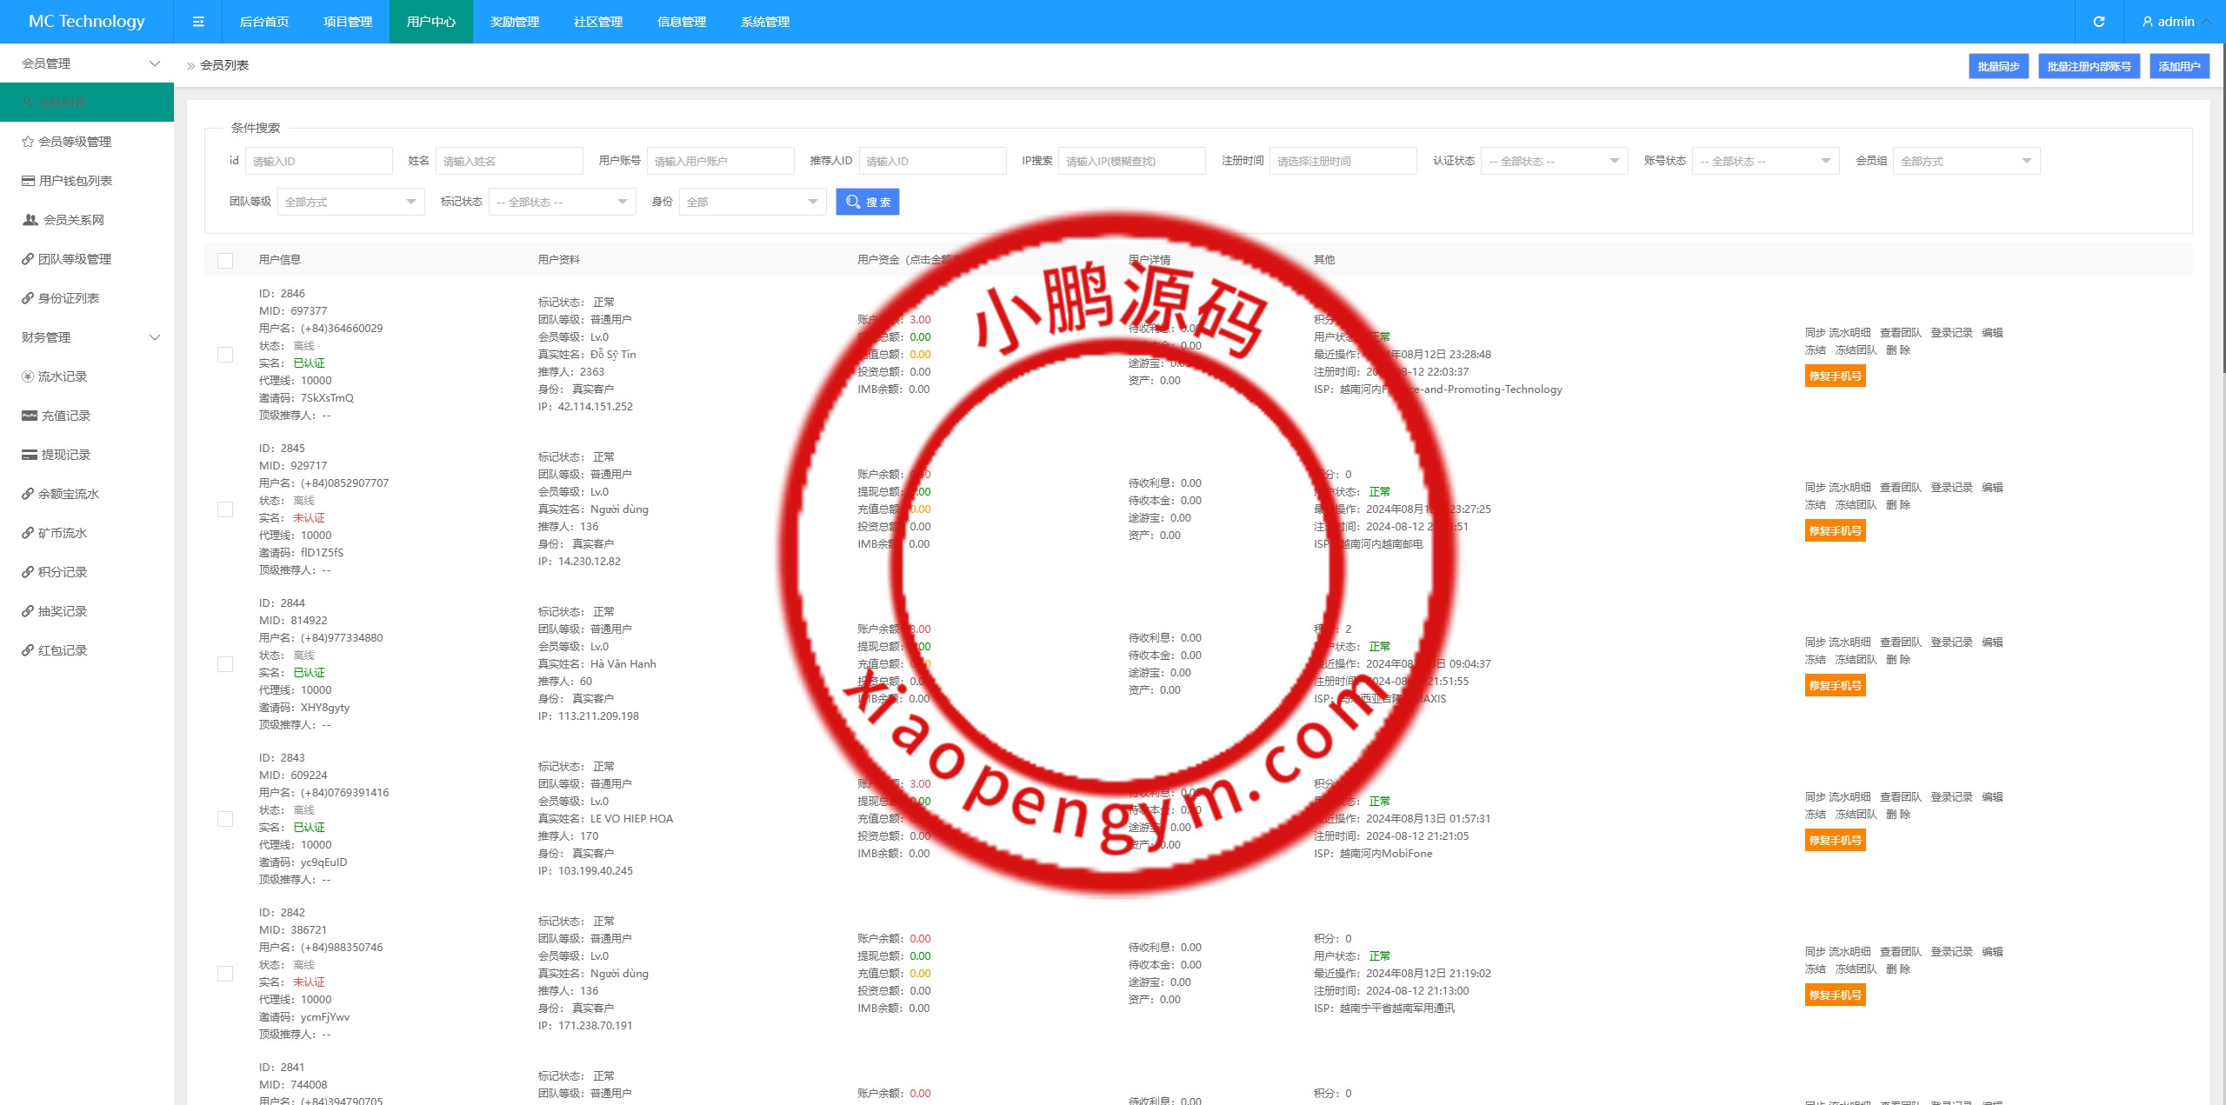Click the refresh icon in top bar
2226x1105 pixels.
(x=2099, y=22)
